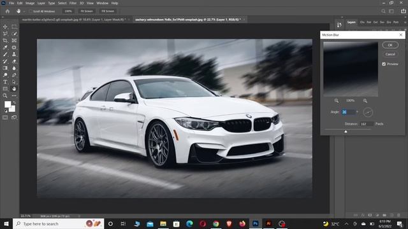Zoom in Motion Blur preview

(x=365, y=101)
